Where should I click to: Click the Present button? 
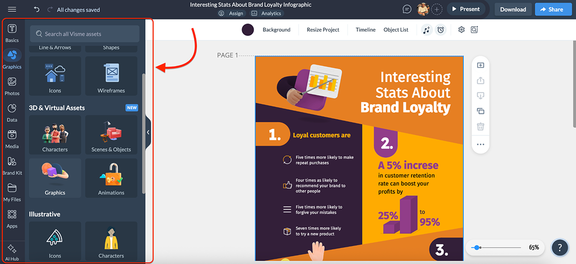tap(466, 9)
